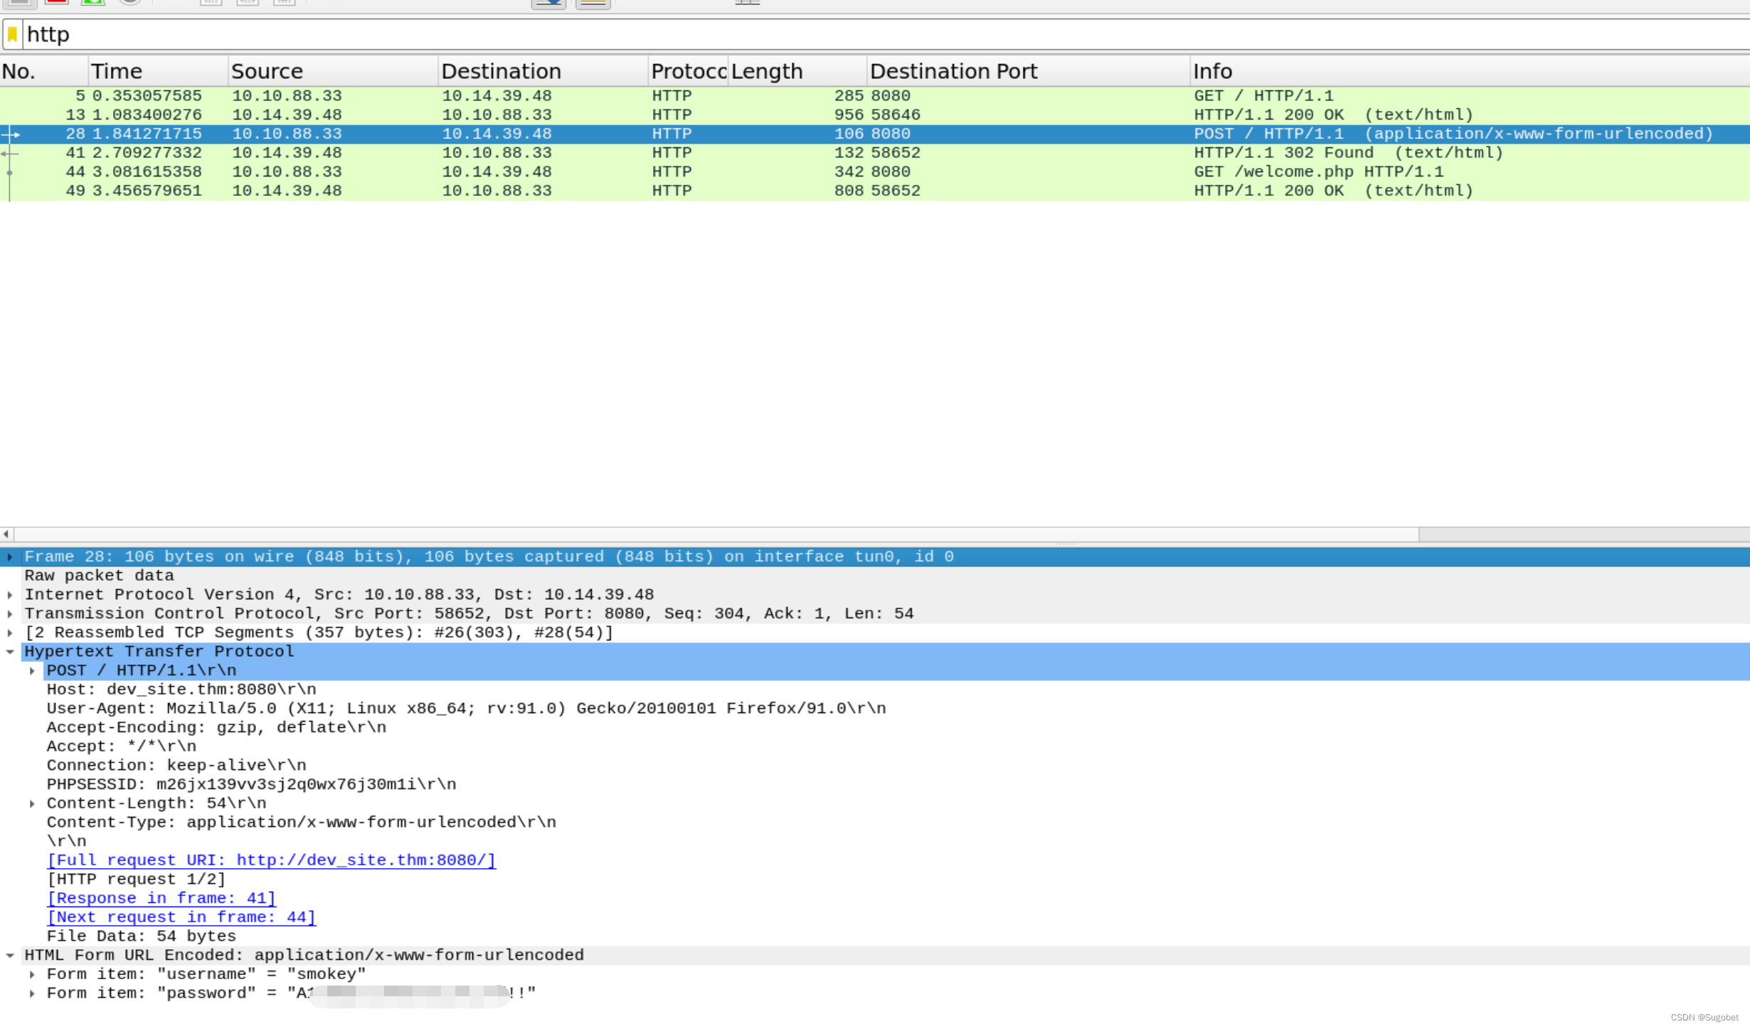Click destination port 58646 cell
Image resolution: width=1750 pixels, height=1029 pixels.
pyautogui.click(x=896, y=115)
